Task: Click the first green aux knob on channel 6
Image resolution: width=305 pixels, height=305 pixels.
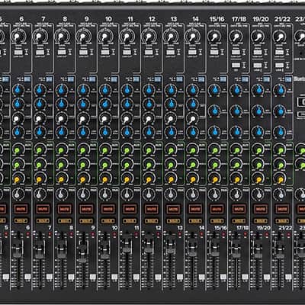Action: tap(18, 150)
